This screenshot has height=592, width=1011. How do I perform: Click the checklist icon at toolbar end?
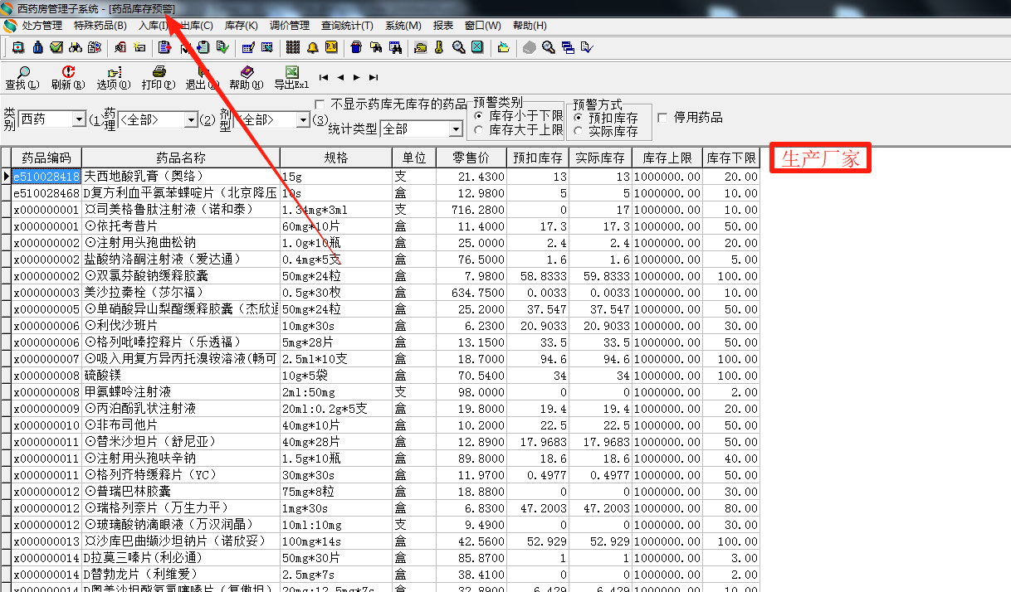(x=587, y=47)
